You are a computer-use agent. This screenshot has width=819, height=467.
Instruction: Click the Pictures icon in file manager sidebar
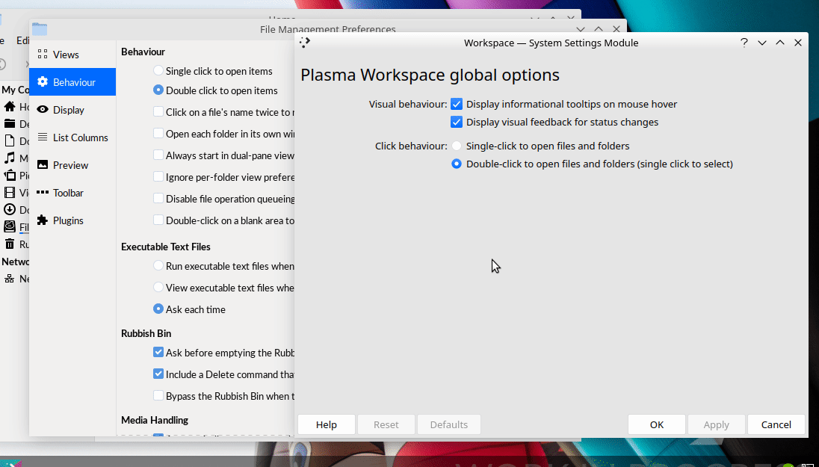point(10,176)
